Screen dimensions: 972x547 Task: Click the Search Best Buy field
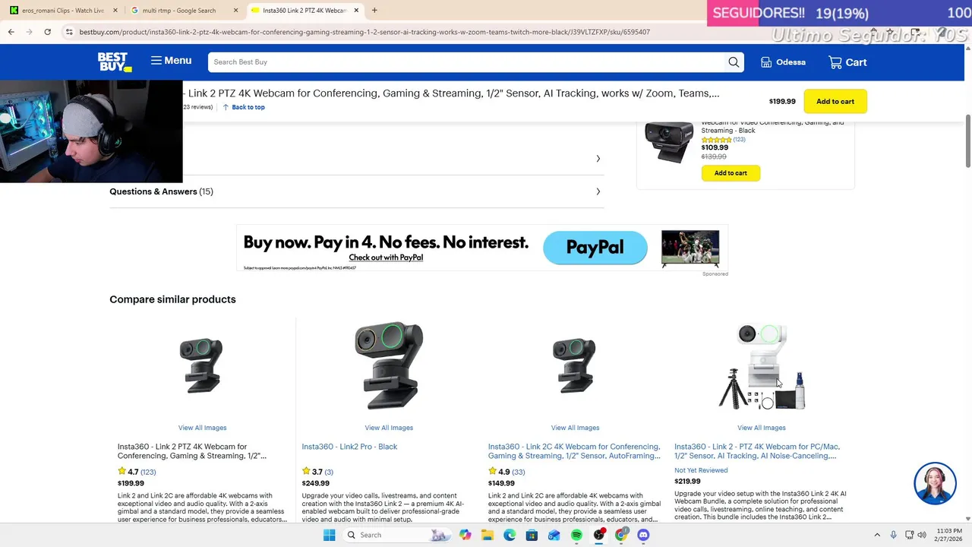click(467, 62)
